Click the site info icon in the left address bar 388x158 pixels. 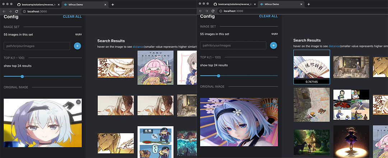click(x=24, y=11)
